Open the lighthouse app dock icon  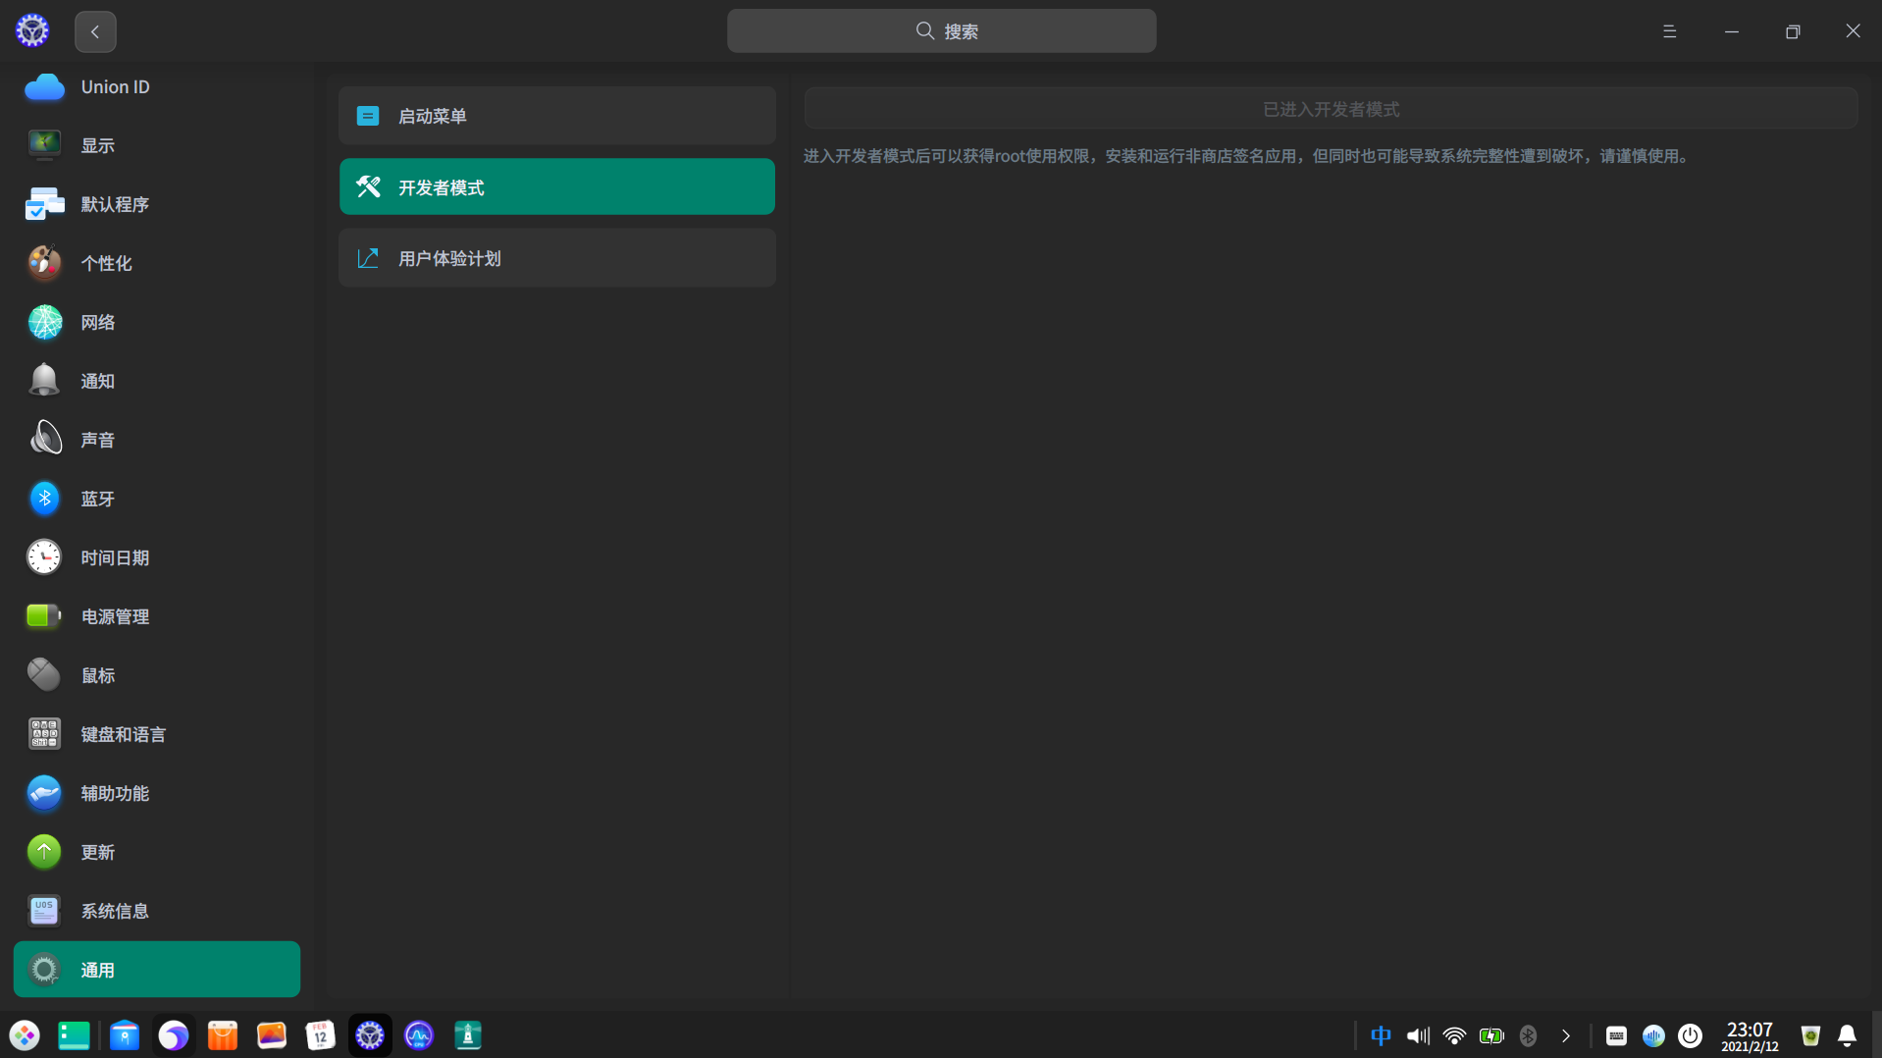click(x=468, y=1035)
